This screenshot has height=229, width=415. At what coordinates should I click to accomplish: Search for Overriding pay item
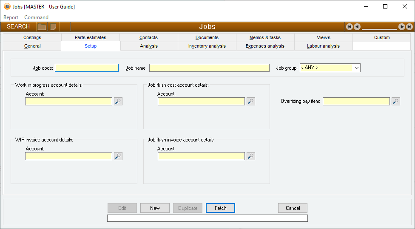[396, 102]
